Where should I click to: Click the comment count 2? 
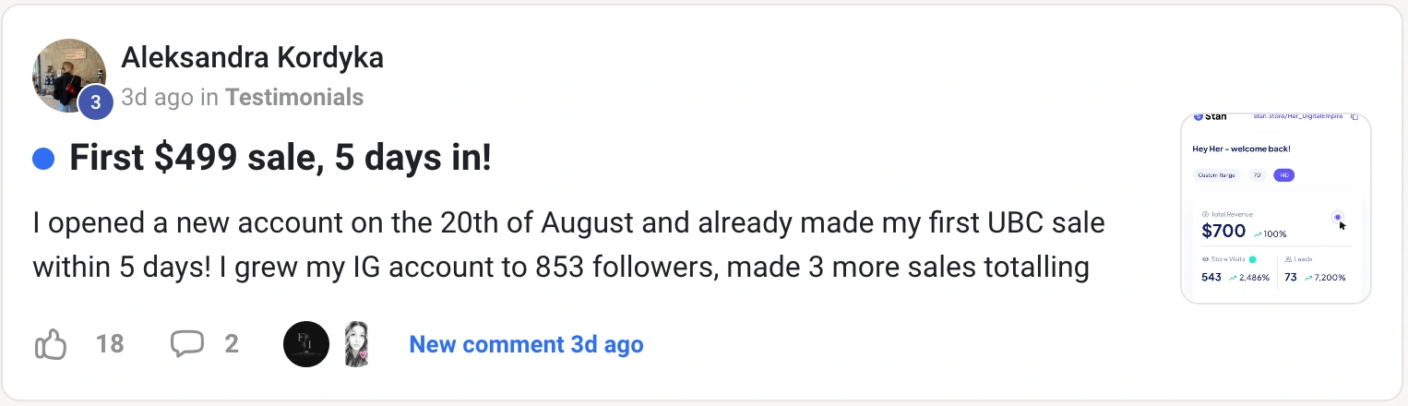[232, 344]
